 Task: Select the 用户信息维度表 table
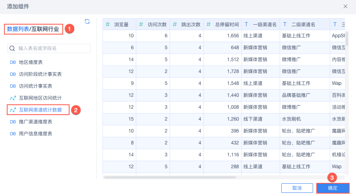coord(35,134)
